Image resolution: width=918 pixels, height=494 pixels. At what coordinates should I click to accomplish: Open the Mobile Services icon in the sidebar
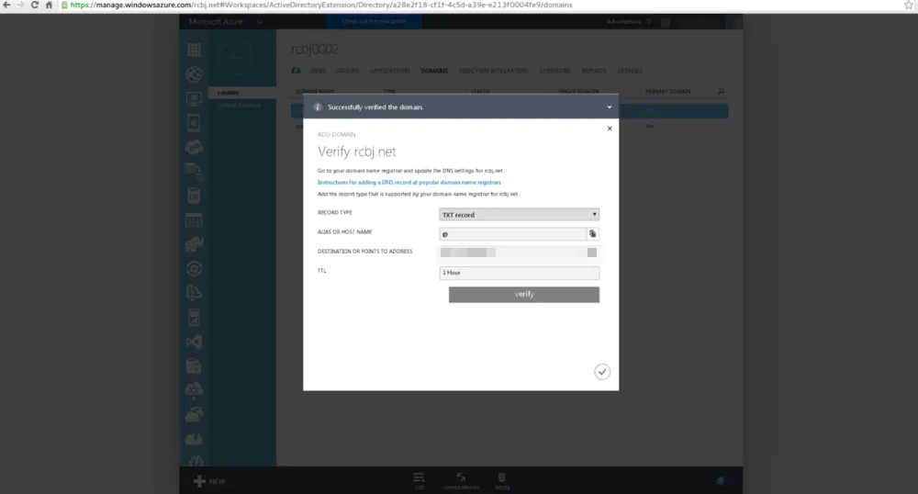click(194, 123)
